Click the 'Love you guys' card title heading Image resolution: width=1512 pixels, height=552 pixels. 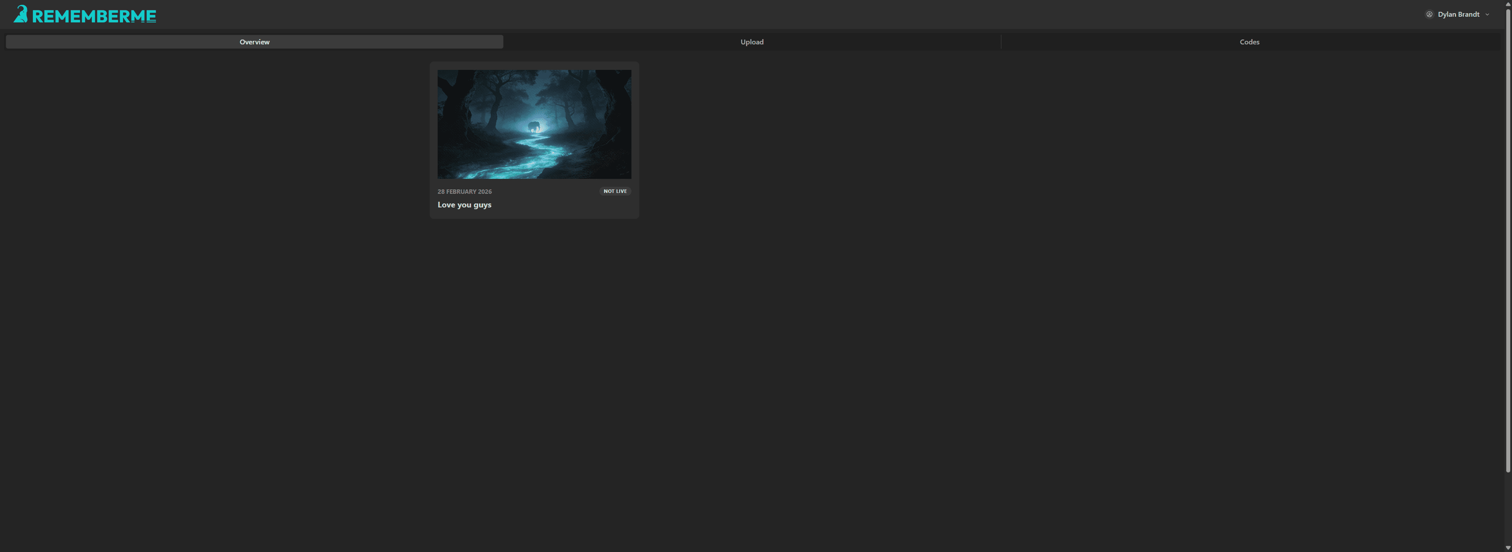coord(464,204)
